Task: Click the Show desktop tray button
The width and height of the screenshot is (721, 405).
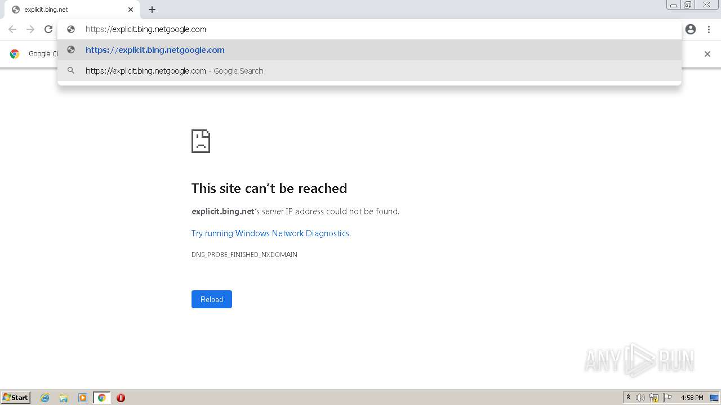Action: 714,398
